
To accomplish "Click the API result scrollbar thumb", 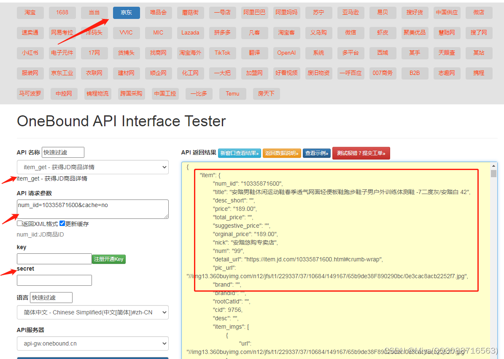I will [493, 173].
